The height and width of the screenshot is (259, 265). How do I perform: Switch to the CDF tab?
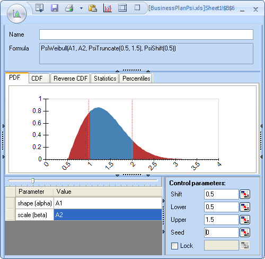point(39,78)
